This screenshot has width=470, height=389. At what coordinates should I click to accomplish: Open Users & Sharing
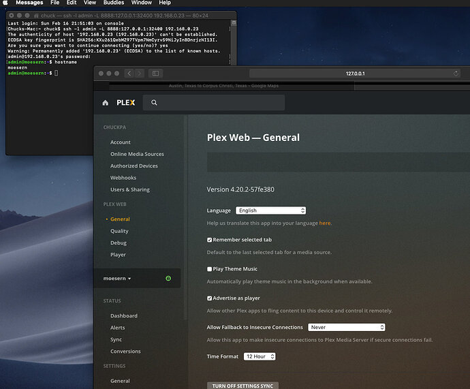[x=130, y=189]
